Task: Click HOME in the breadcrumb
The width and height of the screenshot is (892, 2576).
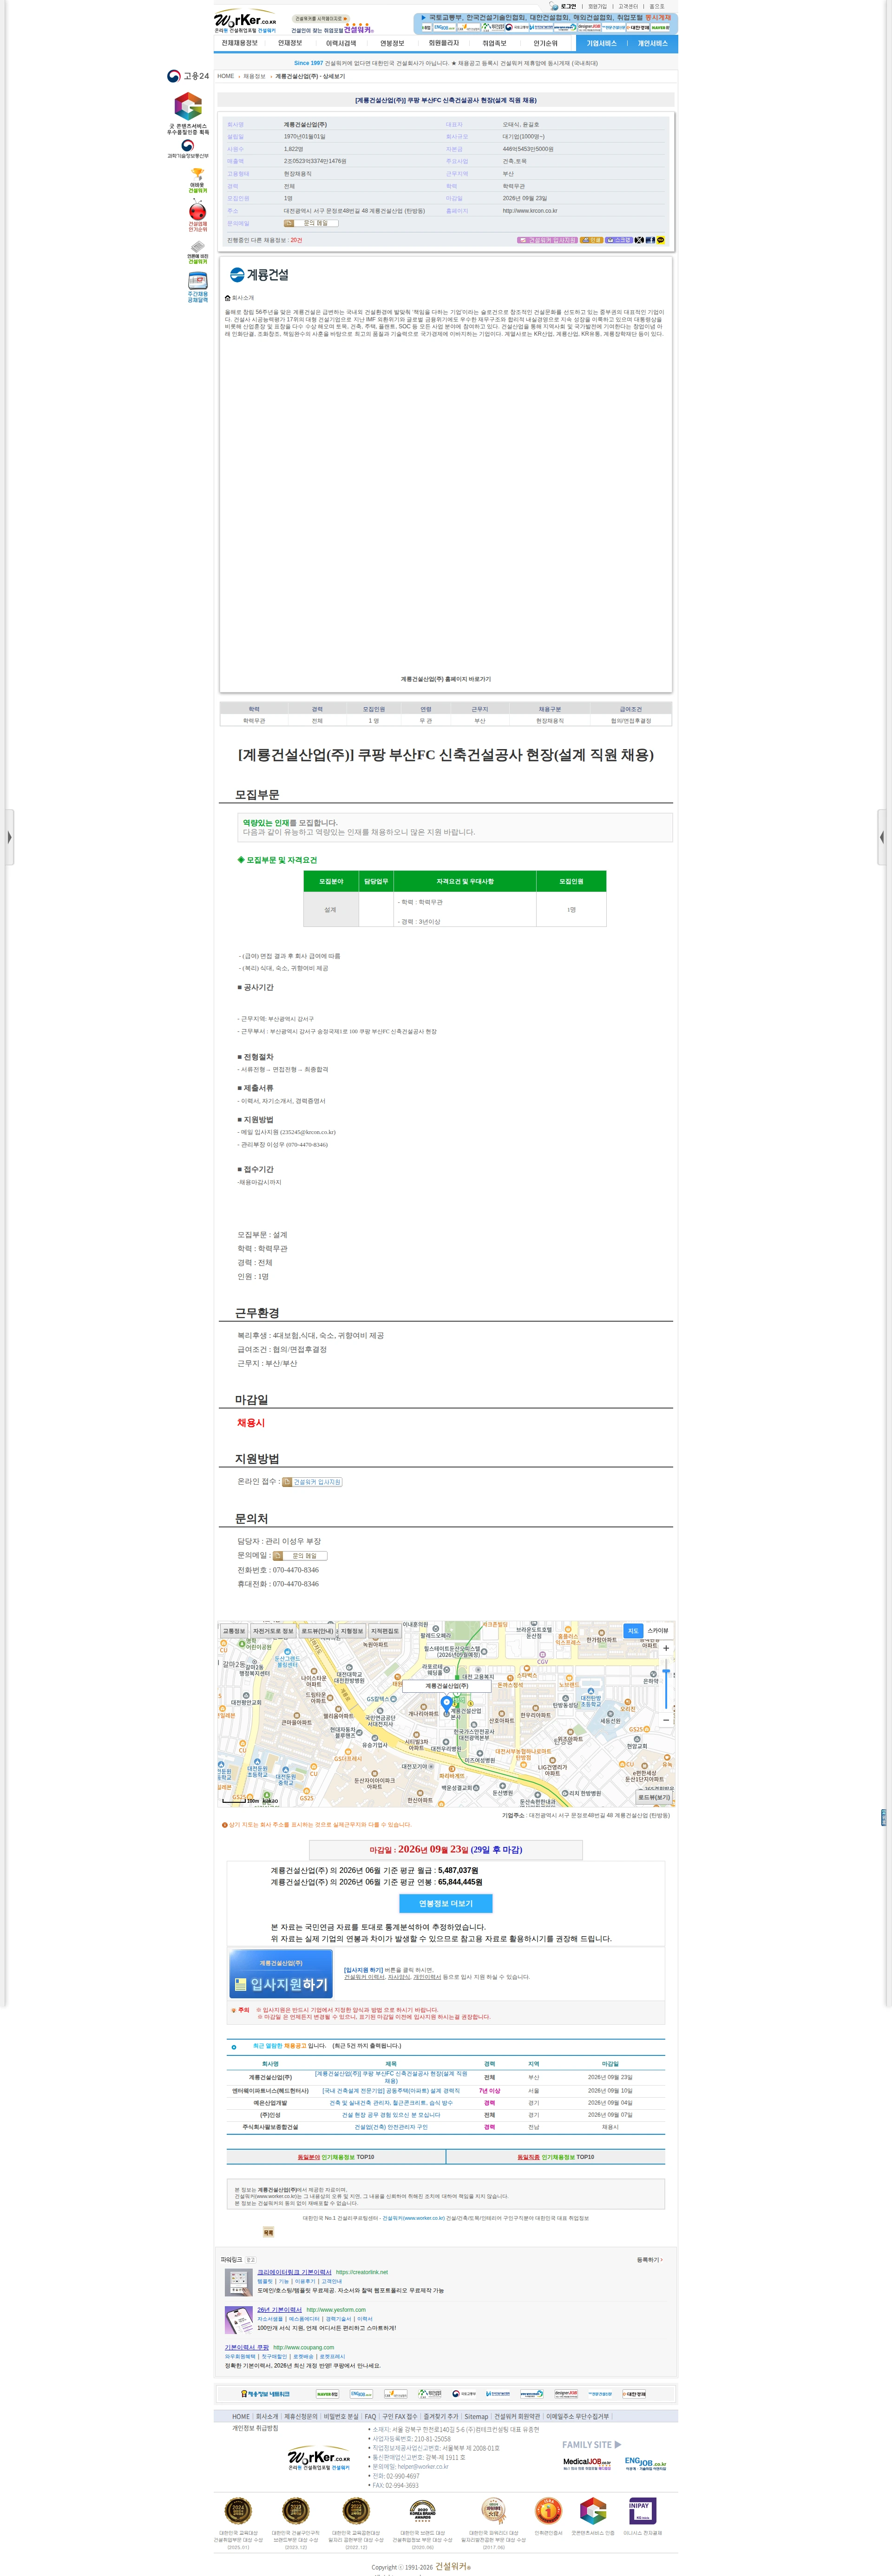Action: click(226, 76)
